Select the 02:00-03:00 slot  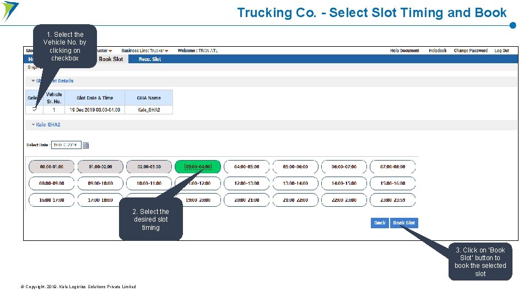click(x=149, y=167)
